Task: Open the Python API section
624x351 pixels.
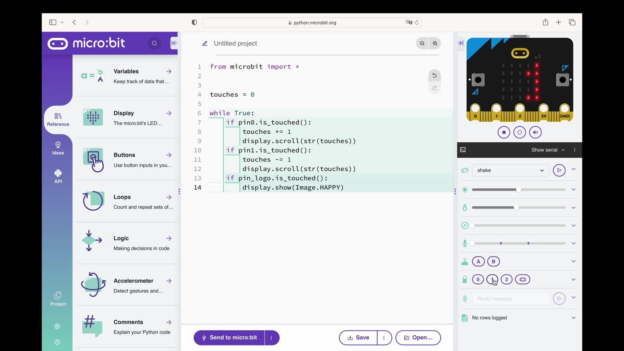Action: tap(58, 176)
